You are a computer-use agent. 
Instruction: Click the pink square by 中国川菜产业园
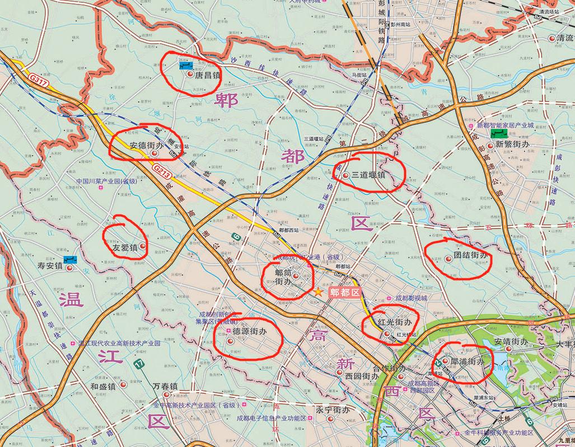100,188
